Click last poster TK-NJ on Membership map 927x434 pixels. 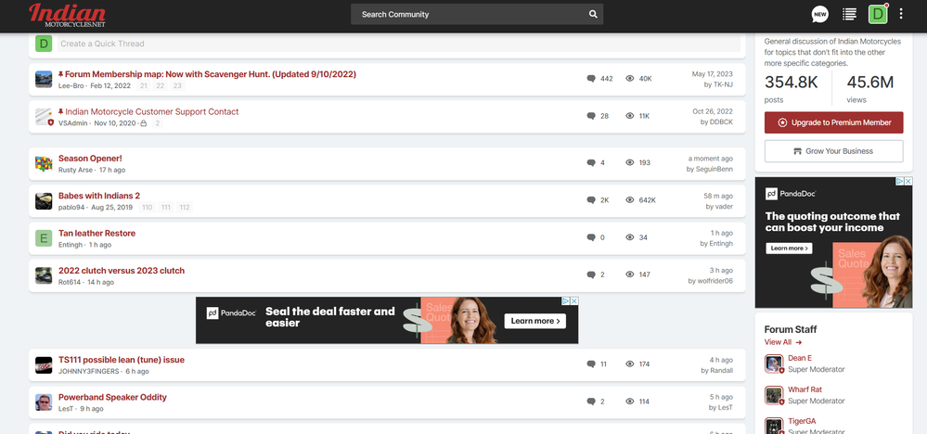723,84
